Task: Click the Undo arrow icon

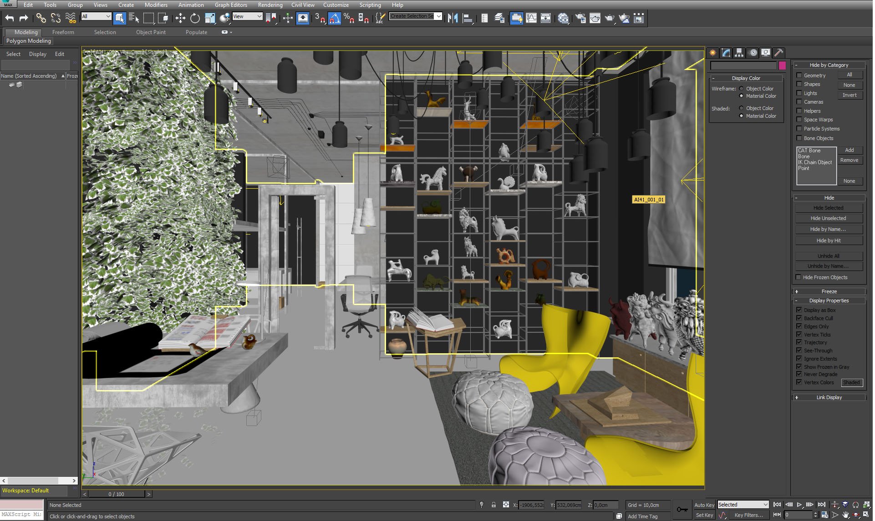Action: coord(10,18)
